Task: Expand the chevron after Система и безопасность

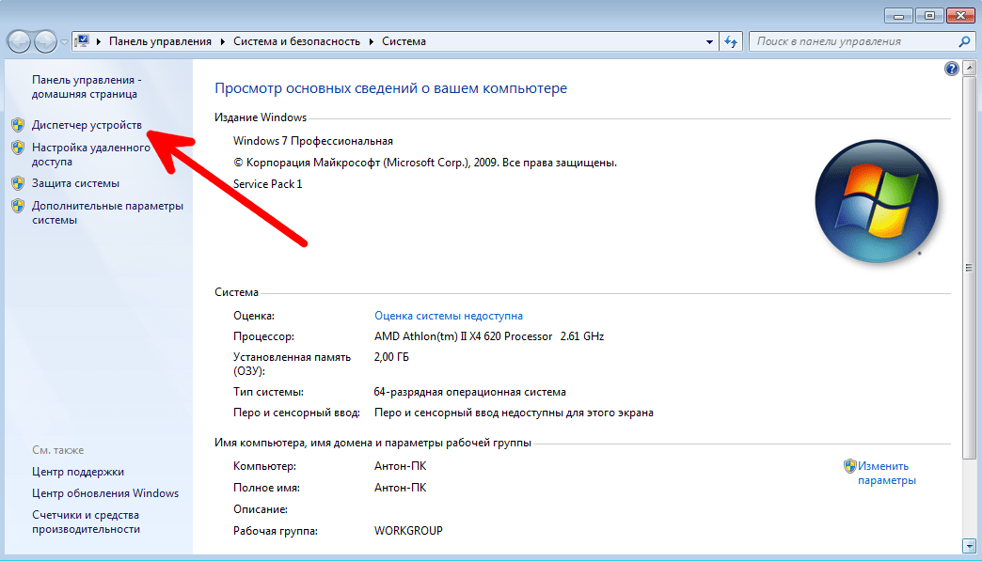Action: coord(371,42)
